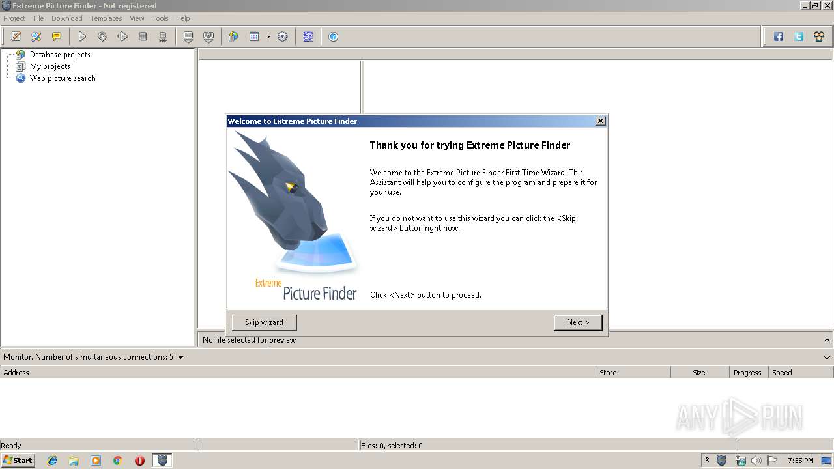
Task: Select My projects tree item
Action: 50,66
